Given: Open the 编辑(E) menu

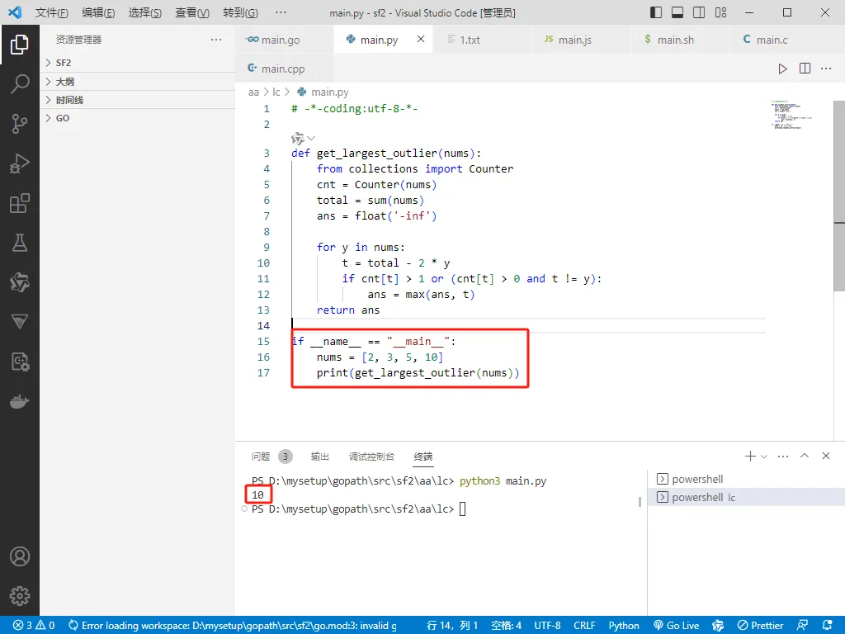Looking at the screenshot, I should 99,12.
